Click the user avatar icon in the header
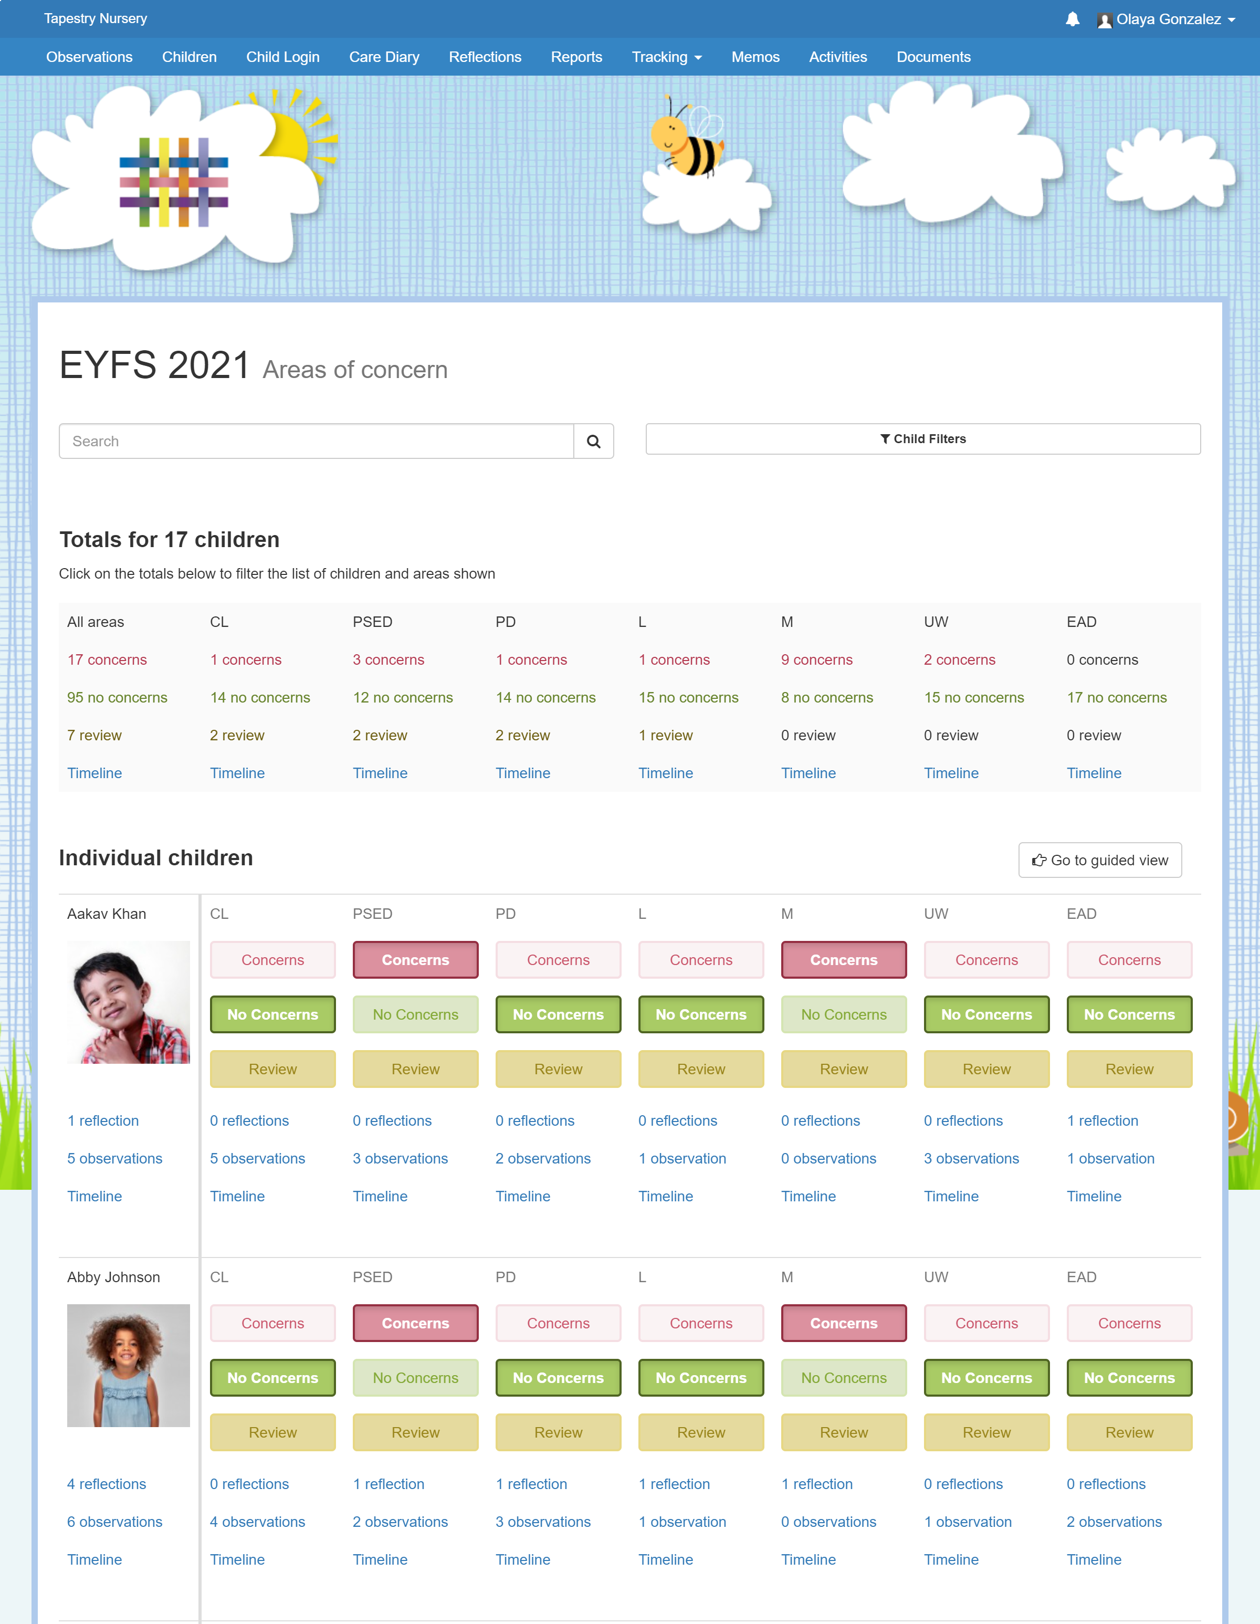This screenshot has width=1260, height=1624. (x=1105, y=20)
